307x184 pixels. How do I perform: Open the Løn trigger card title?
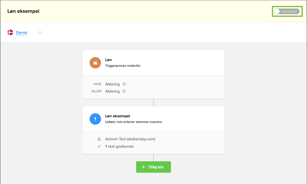point(108,60)
